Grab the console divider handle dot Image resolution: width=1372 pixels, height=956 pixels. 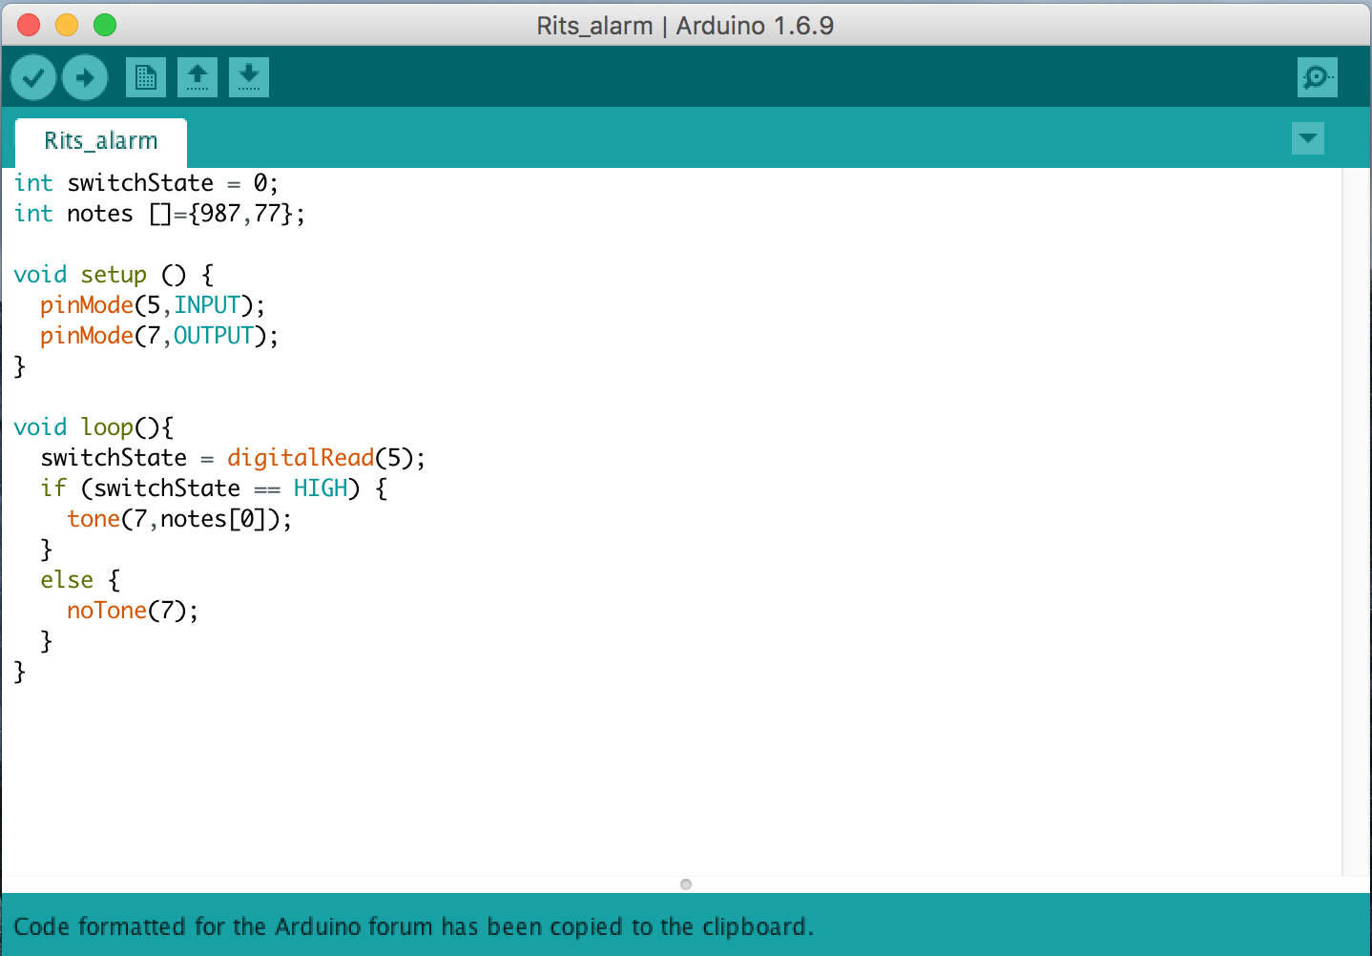[685, 884]
